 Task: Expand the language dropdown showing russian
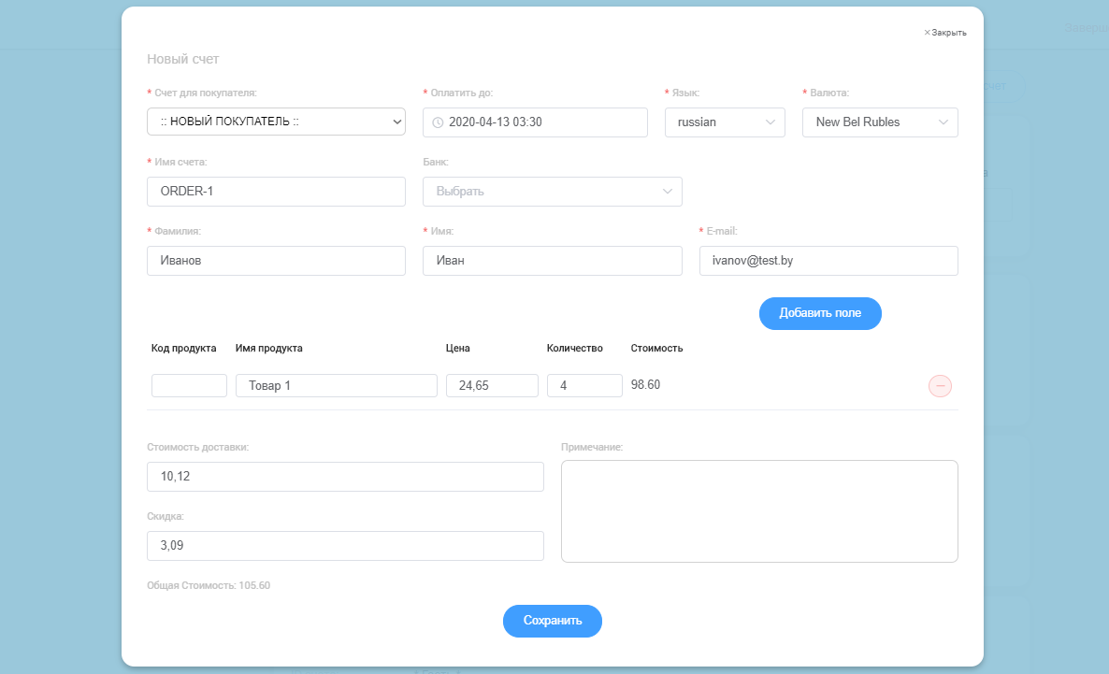(725, 122)
